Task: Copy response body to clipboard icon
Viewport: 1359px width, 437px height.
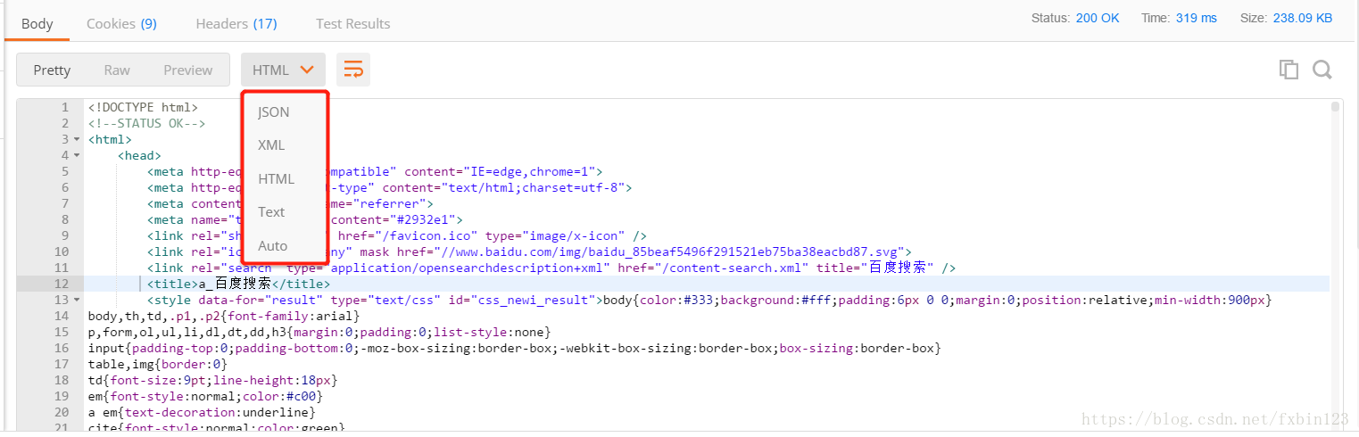Action: point(1288,70)
